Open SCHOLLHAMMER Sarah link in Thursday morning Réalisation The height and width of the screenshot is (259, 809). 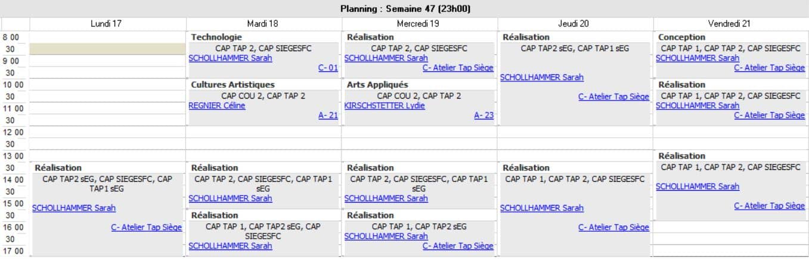point(542,77)
